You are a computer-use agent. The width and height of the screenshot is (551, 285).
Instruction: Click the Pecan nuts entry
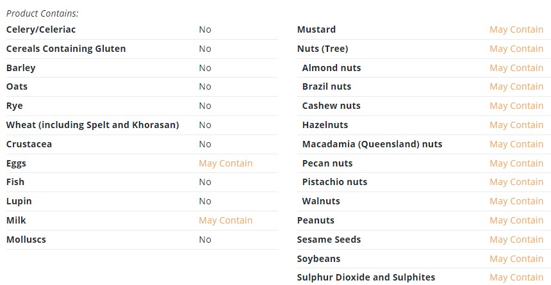[x=327, y=163]
